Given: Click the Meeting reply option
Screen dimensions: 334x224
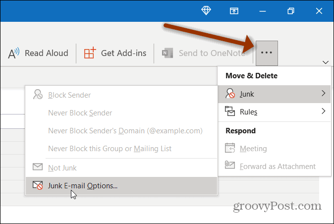Looking at the screenshot, I should 274,148.
